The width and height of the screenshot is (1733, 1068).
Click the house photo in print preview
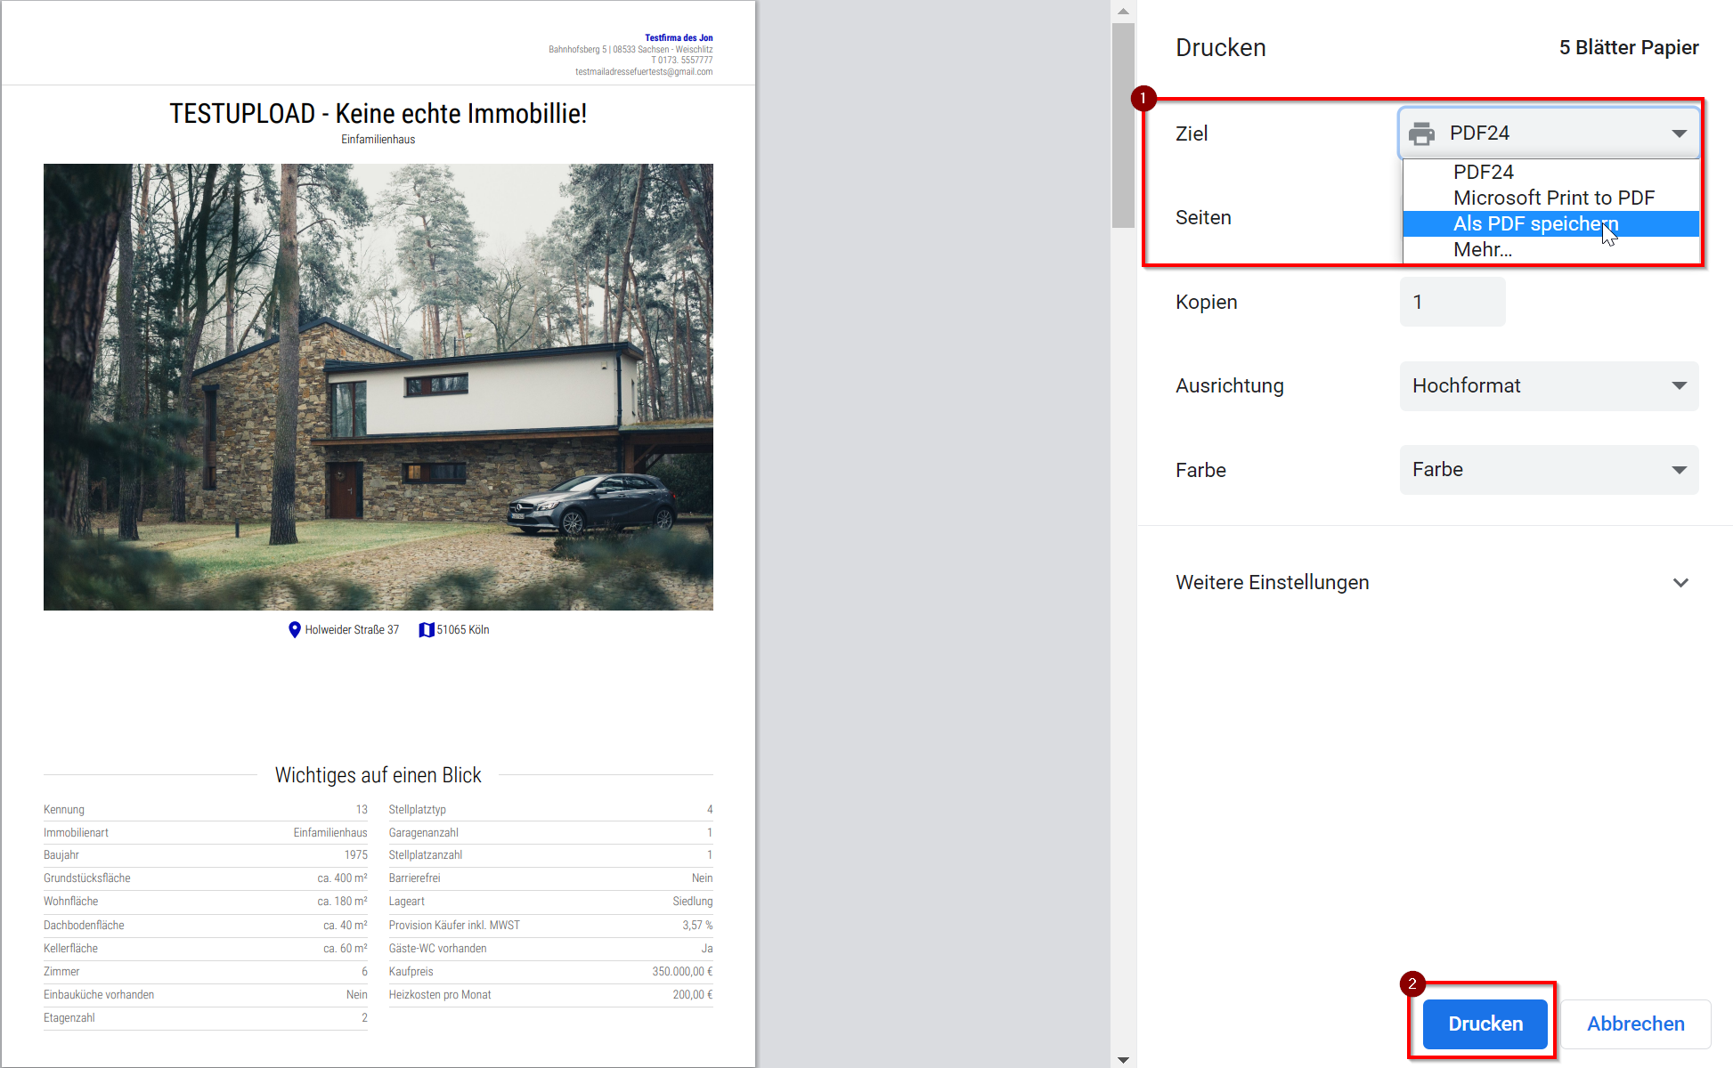[378, 386]
